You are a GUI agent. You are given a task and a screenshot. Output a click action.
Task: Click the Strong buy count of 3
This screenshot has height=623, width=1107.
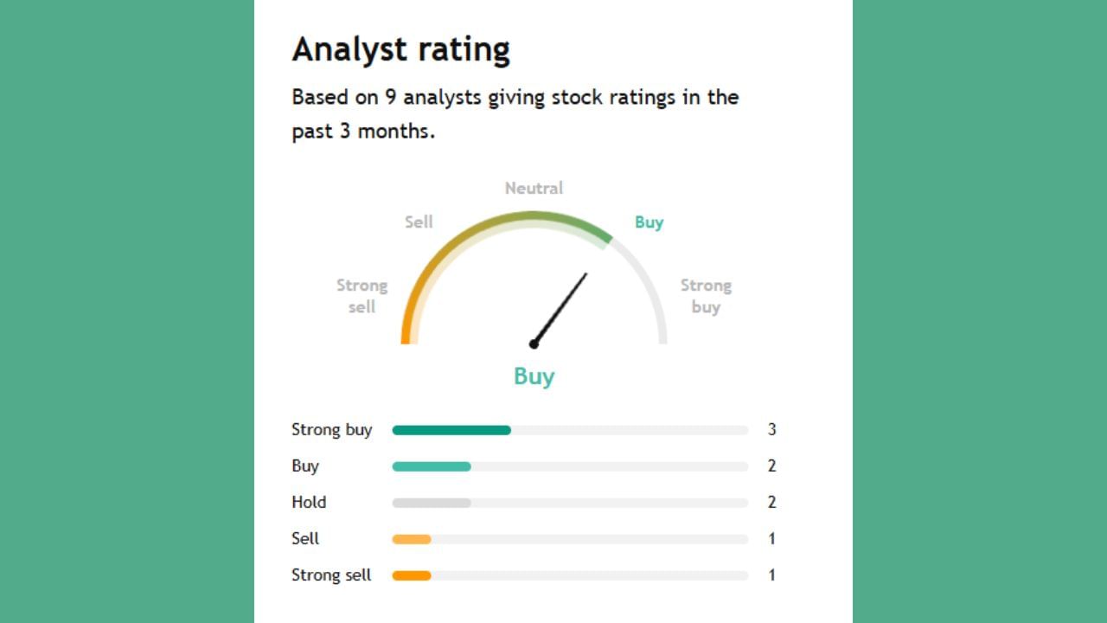771,430
